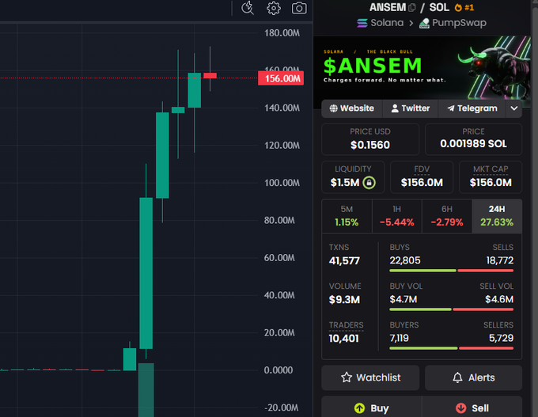
Task: Click the latest red candlestick
Action: pyautogui.click(x=210, y=75)
